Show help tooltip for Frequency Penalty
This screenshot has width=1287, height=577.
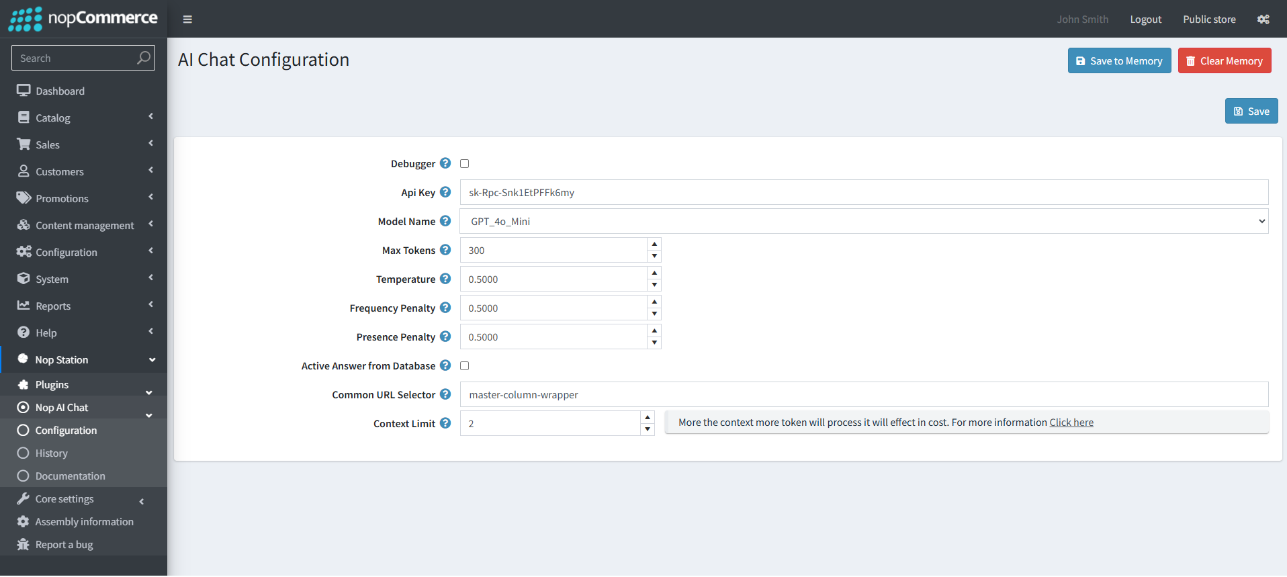tap(445, 308)
